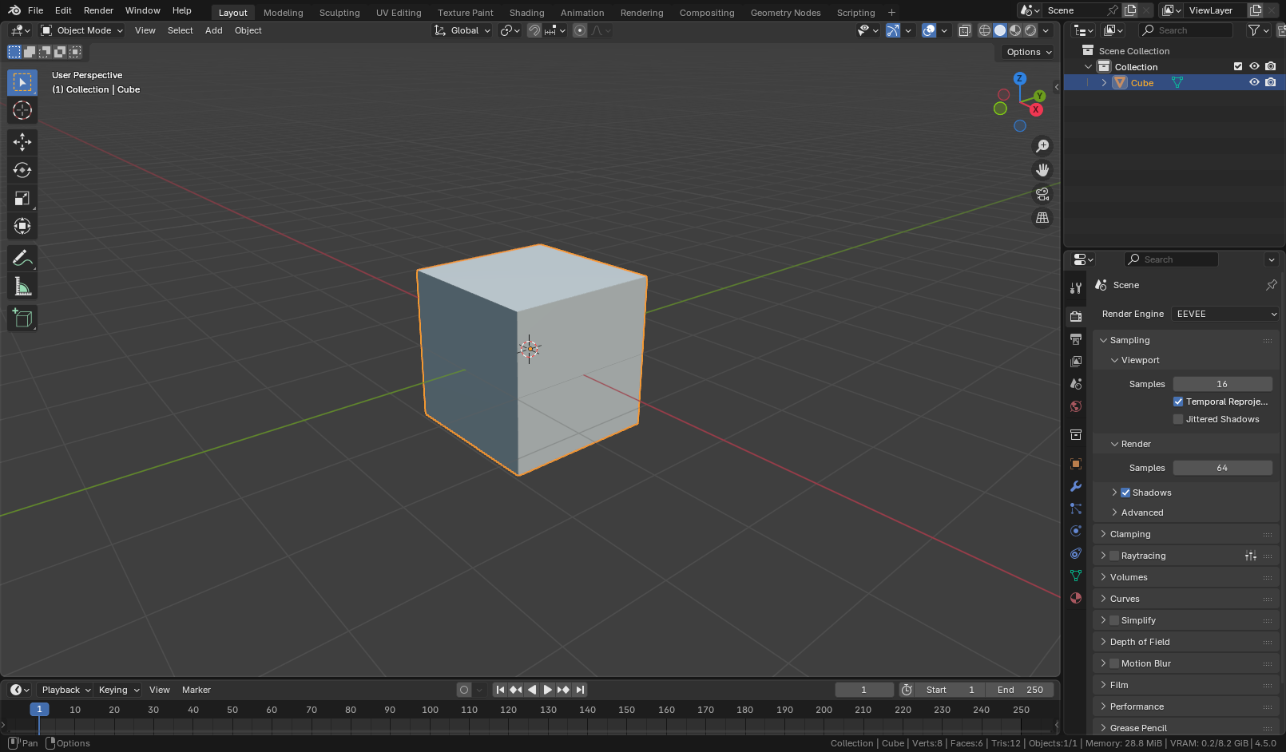The width and height of the screenshot is (1286, 752).
Task: Open the World properties tab
Action: [x=1076, y=406]
